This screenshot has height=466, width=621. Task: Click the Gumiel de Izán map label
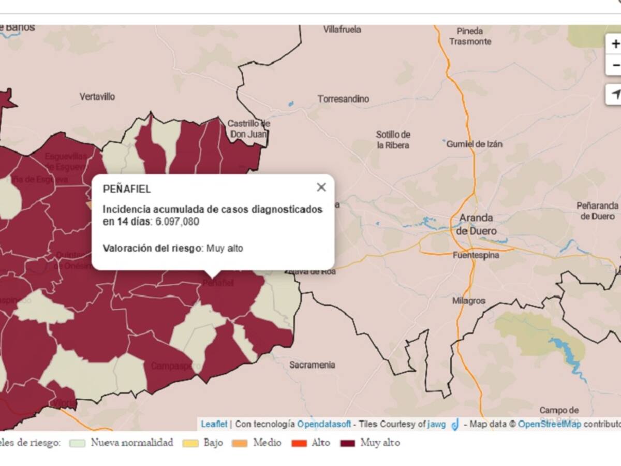475,144
